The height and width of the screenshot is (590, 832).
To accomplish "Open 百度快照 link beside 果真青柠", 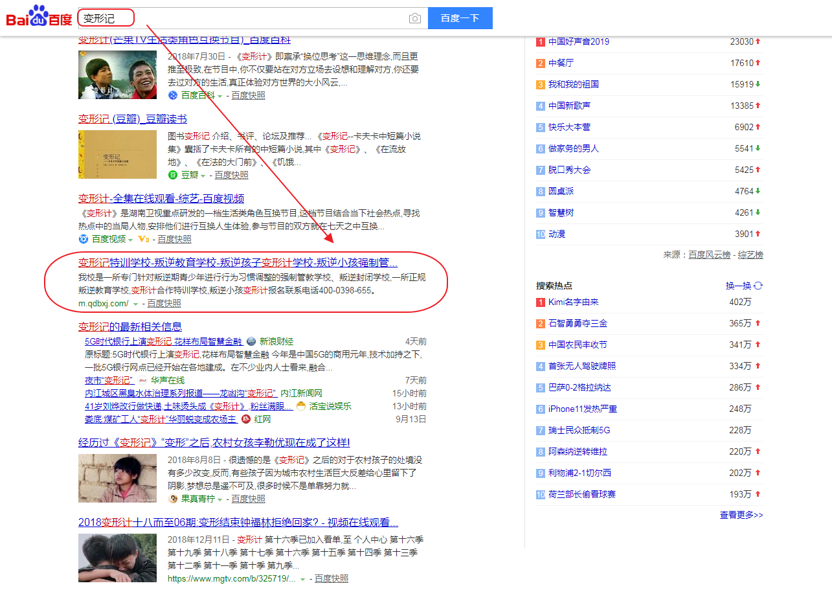I will pyautogui.click(x=248, y=499).
